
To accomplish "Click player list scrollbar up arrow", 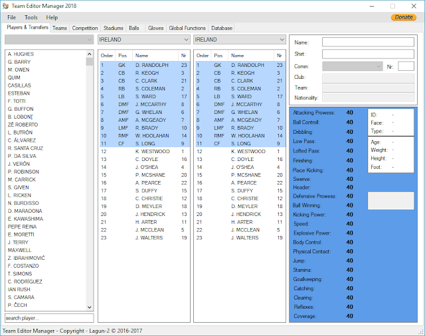I will (x=90, y=54).
